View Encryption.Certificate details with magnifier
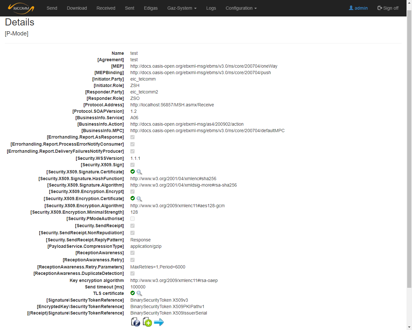Image resolution: width=412 pixels, height=330 pixels. (x=139, y=199)
